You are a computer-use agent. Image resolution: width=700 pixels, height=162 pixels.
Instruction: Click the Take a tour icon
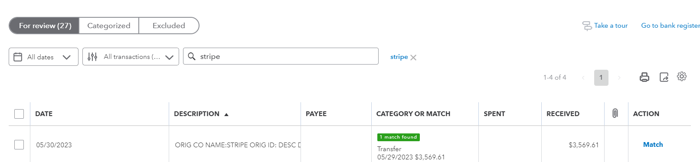587,26
